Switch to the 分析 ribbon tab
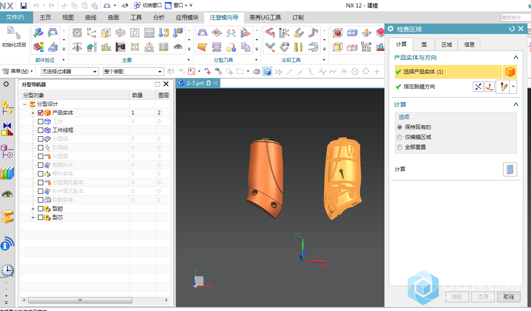 click(159, 17)
